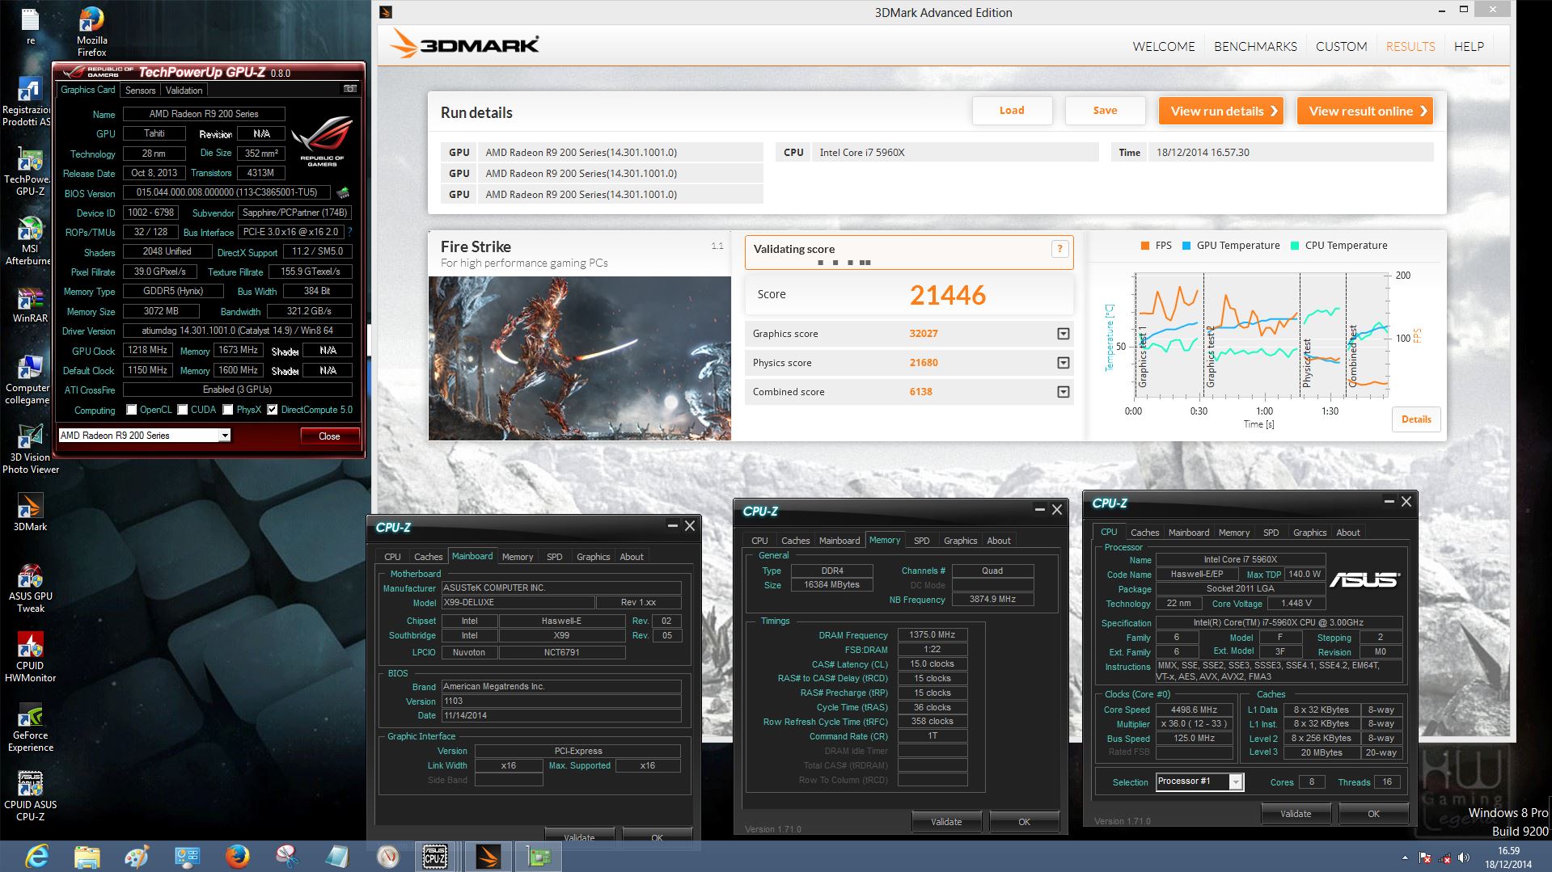1552x872 pixels.
Task: Click Save button in Run details
Action: click(1105, 111)
